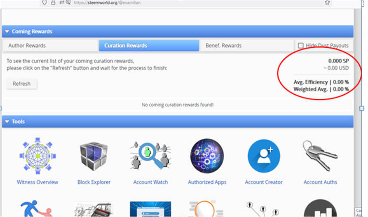This screenshot has width=368, height=217.
Task: Collapse the Tools section arrow
Action: point(7,121)
